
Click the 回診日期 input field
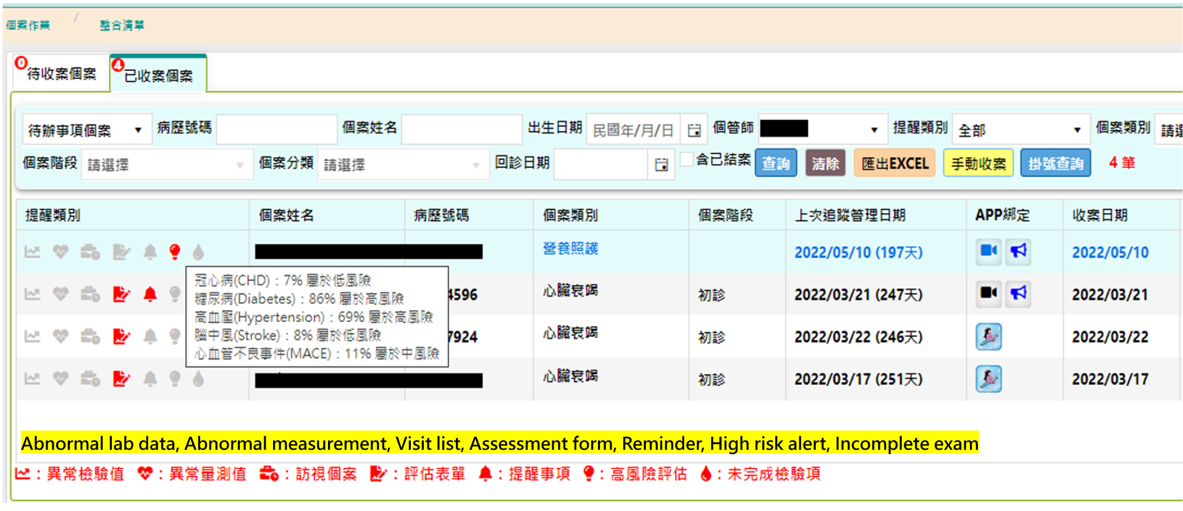[601, 164]
